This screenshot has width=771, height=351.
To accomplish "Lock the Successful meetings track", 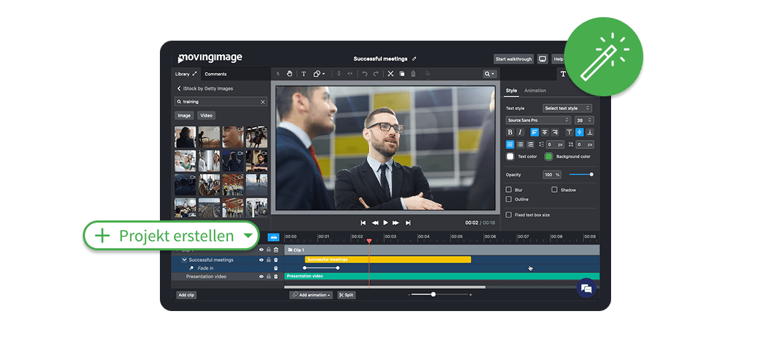I will [x=268, y=260].
